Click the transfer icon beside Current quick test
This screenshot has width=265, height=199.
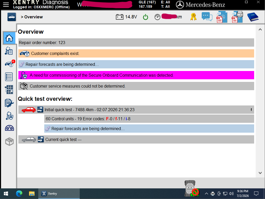(41, 139)
